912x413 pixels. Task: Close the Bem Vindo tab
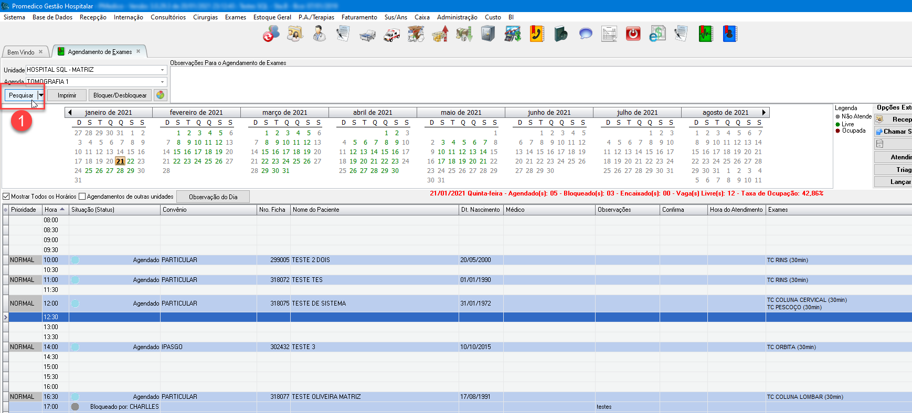[40, 52]
